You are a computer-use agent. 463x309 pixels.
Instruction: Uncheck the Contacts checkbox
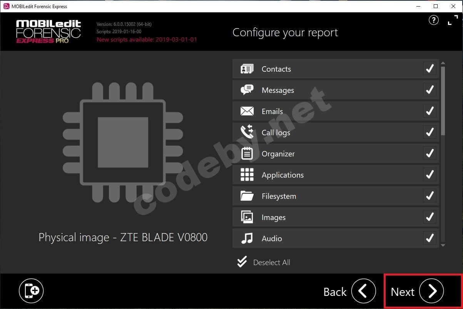click(429, 69)
